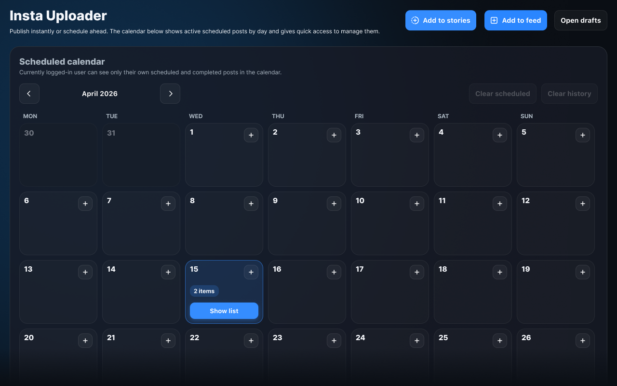Click the Insta Uploader title
The width and height of the screenshot is (617, 386).
click(x=58, y=15)
